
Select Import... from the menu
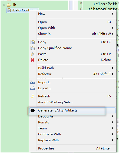coord(72,82)
